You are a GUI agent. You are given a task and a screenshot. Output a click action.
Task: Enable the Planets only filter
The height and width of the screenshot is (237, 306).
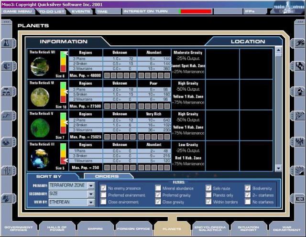tap(208, 195)
